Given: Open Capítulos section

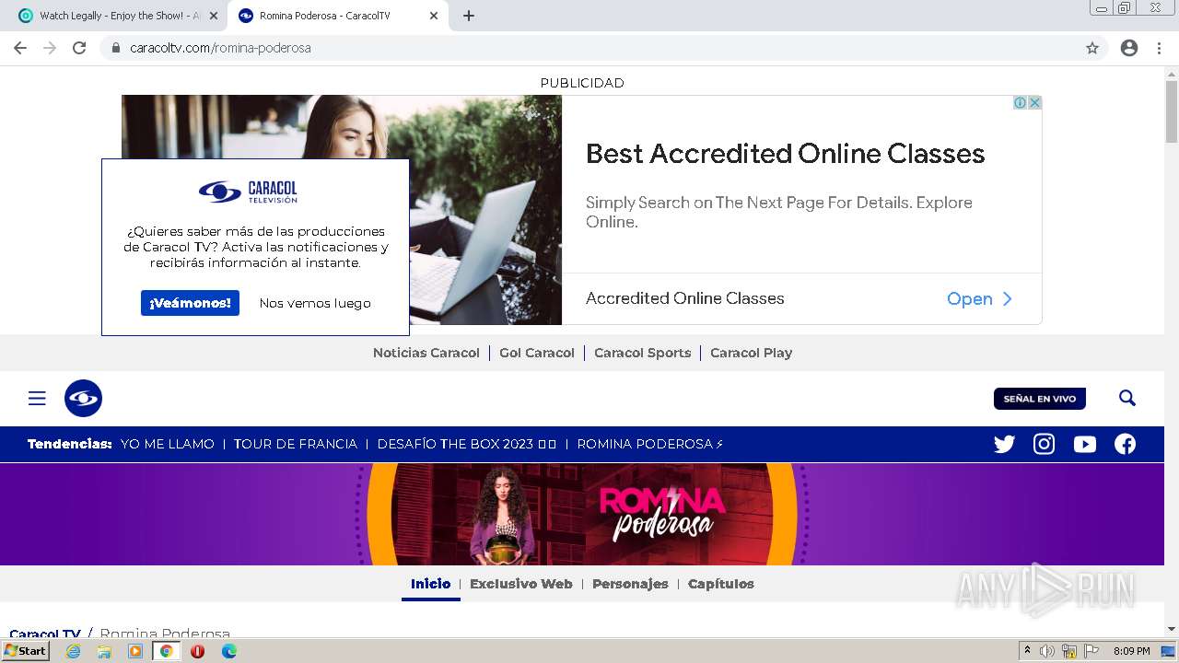Looking at the screenshot, I should click(x=721, y=584).
